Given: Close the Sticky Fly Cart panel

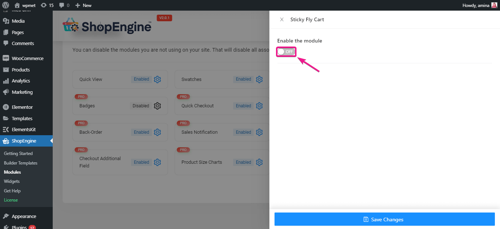Looking at the screenshot, I should pos(281,19).
